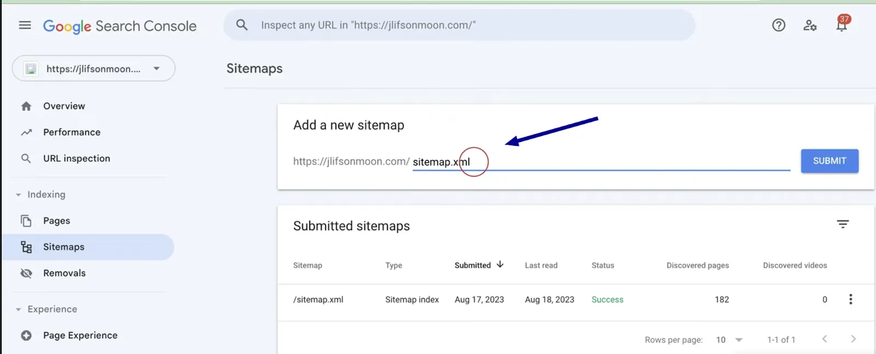Viewport: 876px width, 354px height.
Task: Open notifications bell with 37 badge
Action: [x=842, y=23]
